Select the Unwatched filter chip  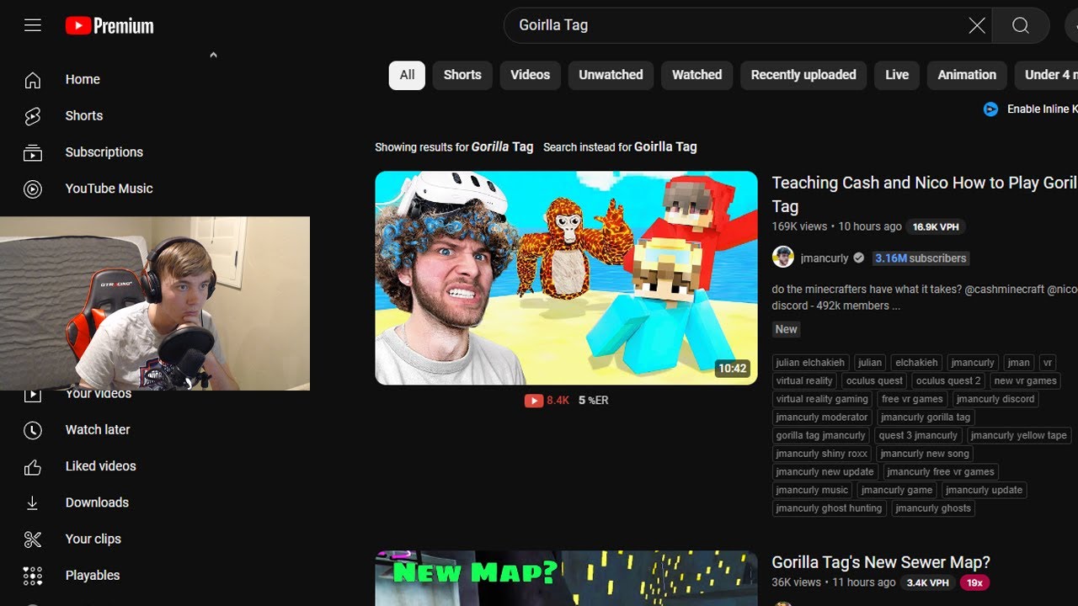coord(611,75)
